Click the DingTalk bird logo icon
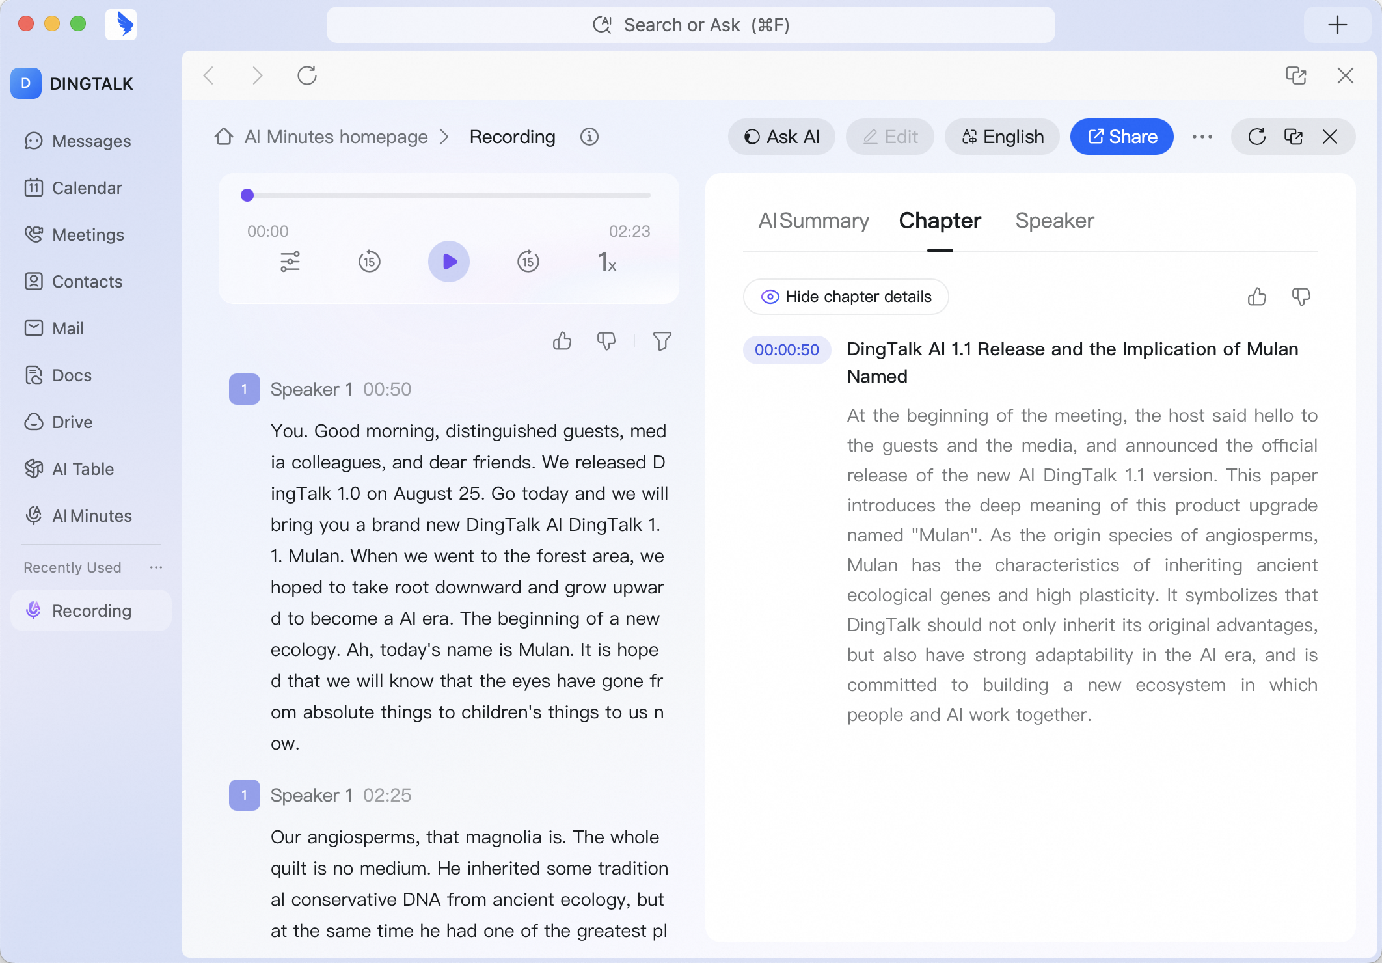 [x=121, y=25]
